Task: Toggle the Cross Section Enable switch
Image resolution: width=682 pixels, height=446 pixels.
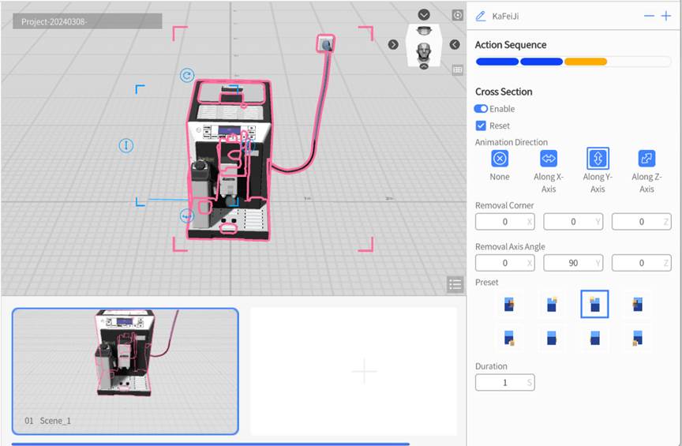Action: [x=481, y=109]
